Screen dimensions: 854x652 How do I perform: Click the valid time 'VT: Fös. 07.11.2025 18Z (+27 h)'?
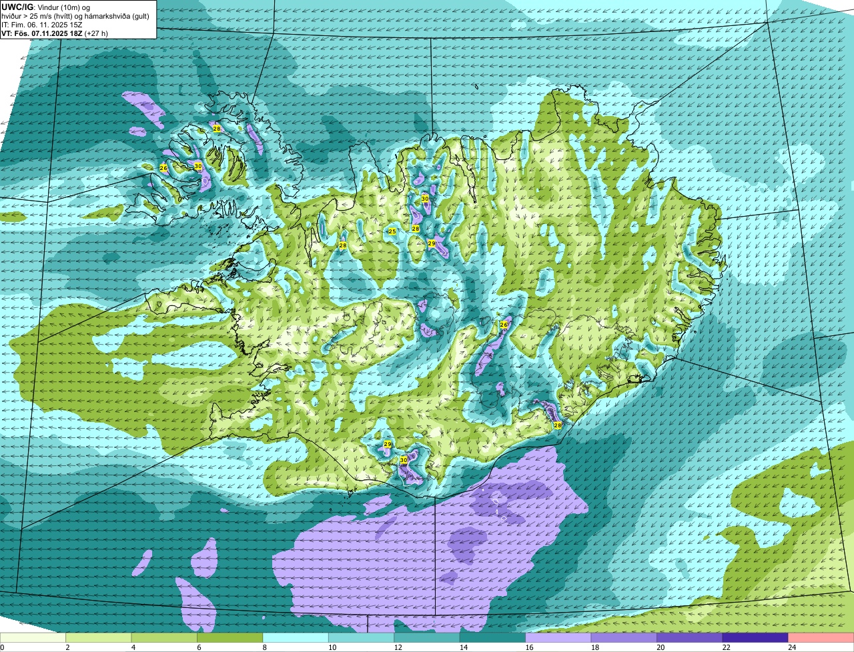[55, 33]
